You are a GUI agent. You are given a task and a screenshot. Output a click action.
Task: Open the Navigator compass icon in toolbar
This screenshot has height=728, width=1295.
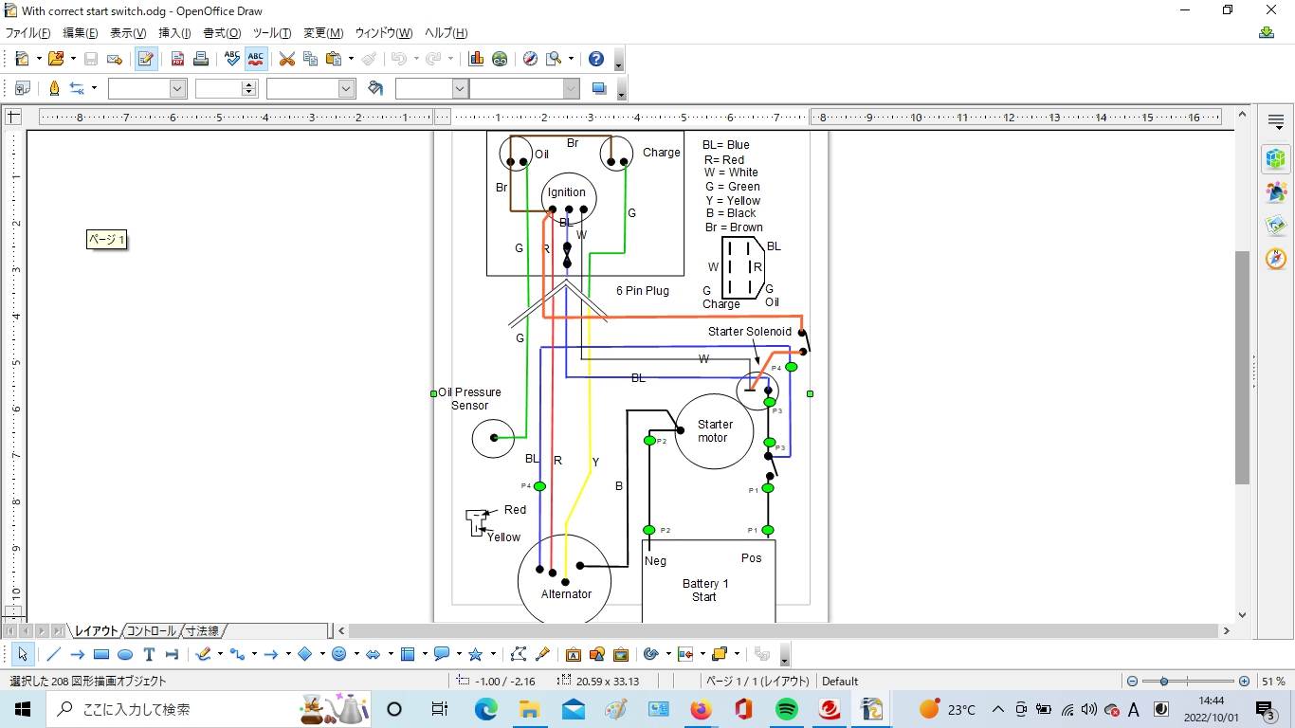click(530, 59)
